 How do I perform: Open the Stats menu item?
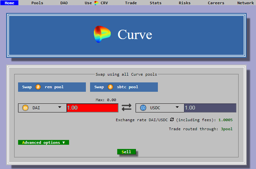click(155, 3)
